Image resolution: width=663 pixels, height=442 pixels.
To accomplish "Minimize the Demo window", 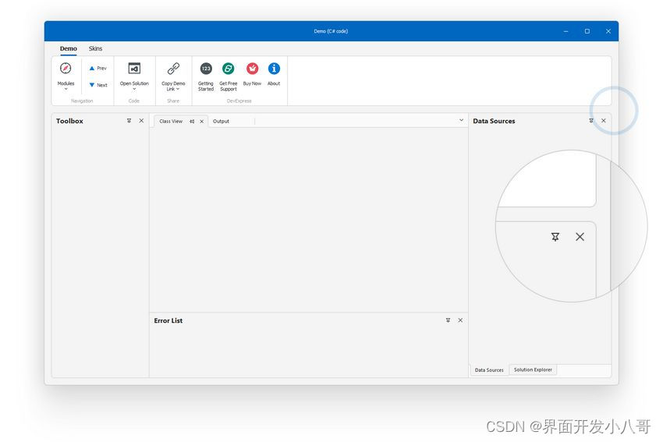I will tap(565, 31).
